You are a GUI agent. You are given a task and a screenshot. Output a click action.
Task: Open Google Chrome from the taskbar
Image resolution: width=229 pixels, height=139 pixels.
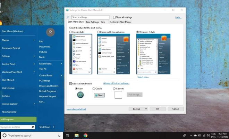pos(85,136)
